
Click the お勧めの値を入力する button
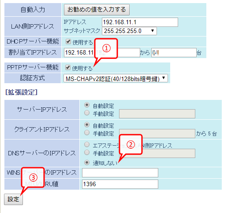tap(97, 10)
